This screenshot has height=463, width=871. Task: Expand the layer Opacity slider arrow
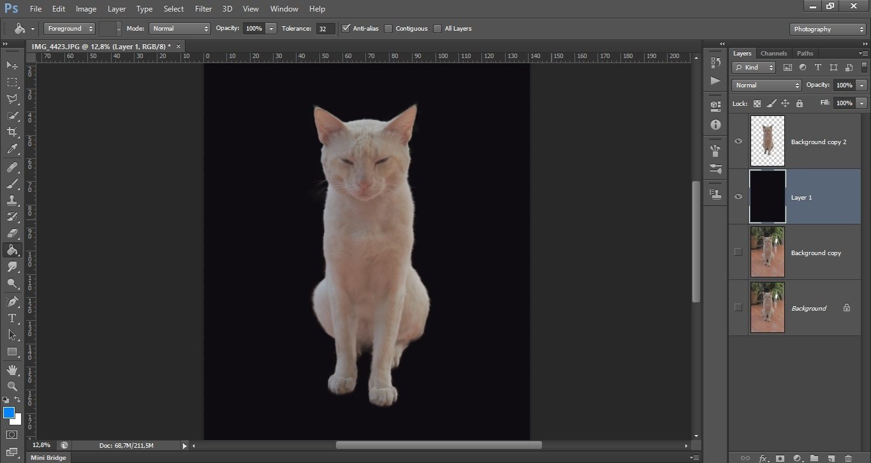pos(862,85)
